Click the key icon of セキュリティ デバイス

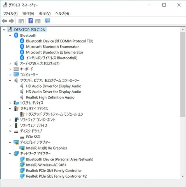point(16,109)
